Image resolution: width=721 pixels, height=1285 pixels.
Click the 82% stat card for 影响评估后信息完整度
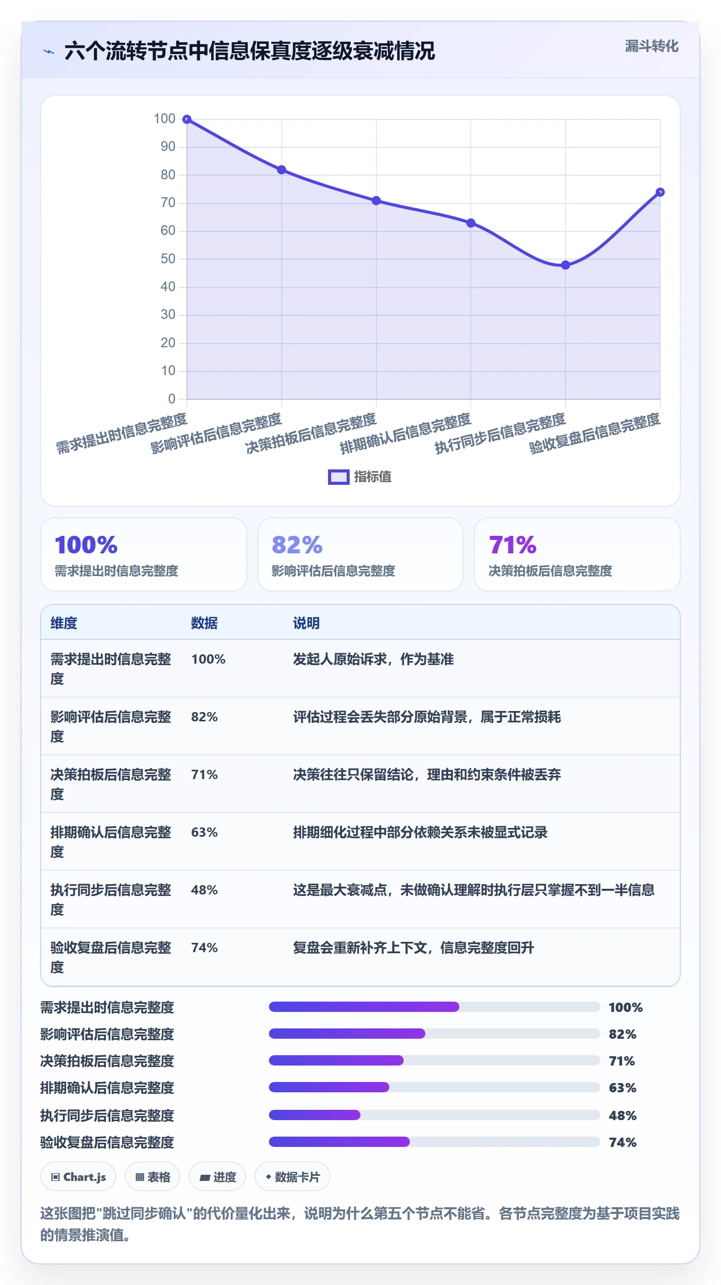click(x=360, y=554)
